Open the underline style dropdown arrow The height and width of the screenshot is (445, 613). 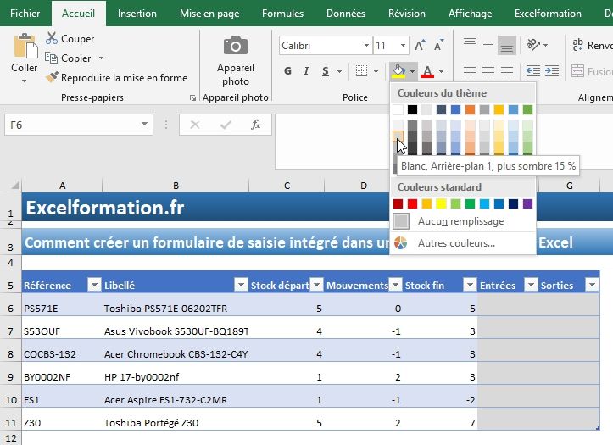(339, 71)
